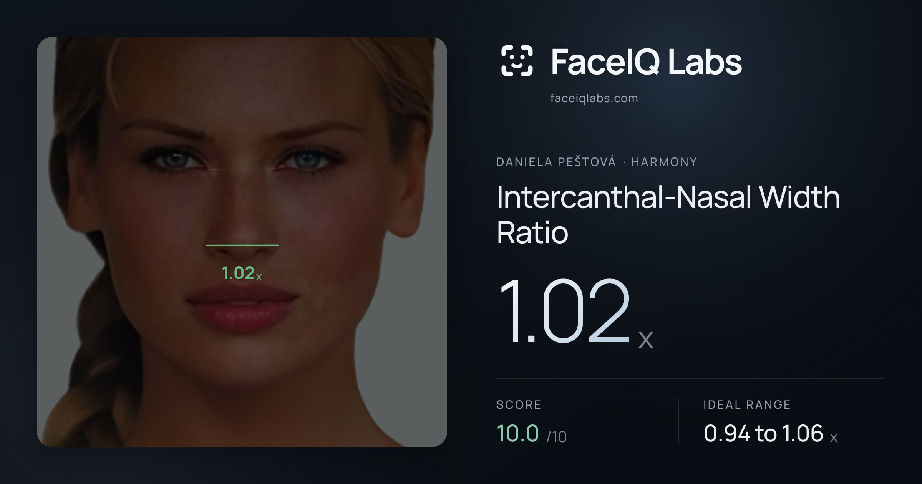Click the FaceIQ Labs brand name
The width and height of the screenshot is (922, 484).
tap(646, 61)
